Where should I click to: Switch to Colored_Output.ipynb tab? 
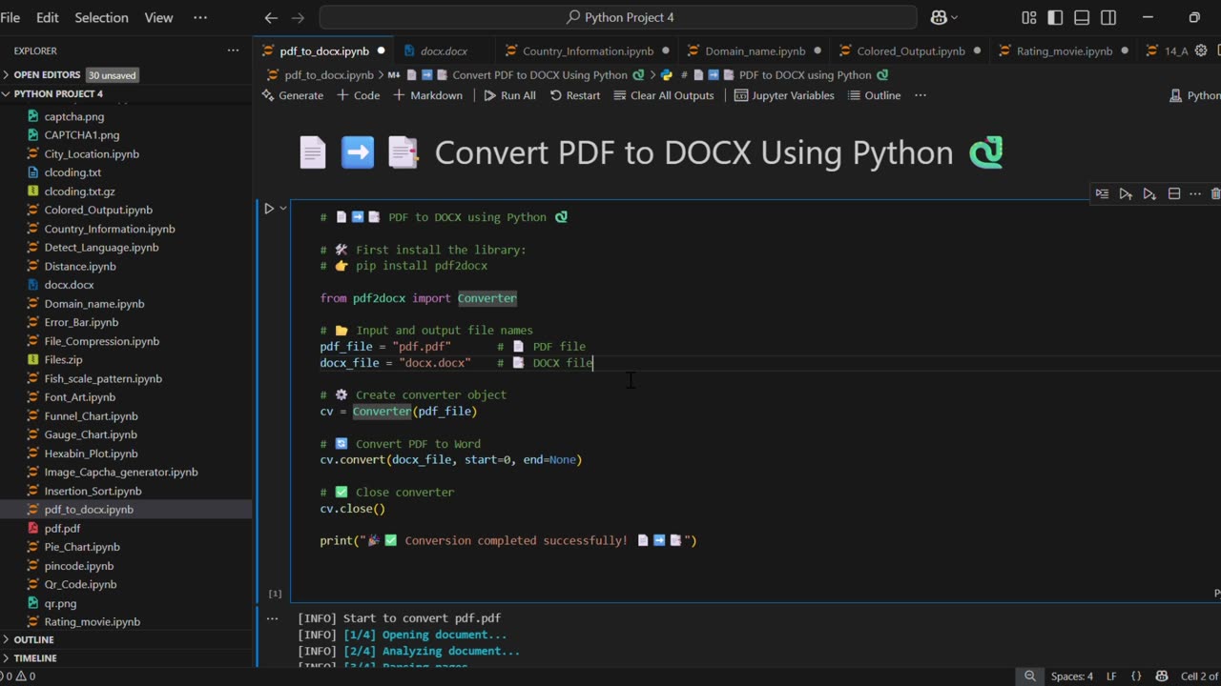click(910, 50)
